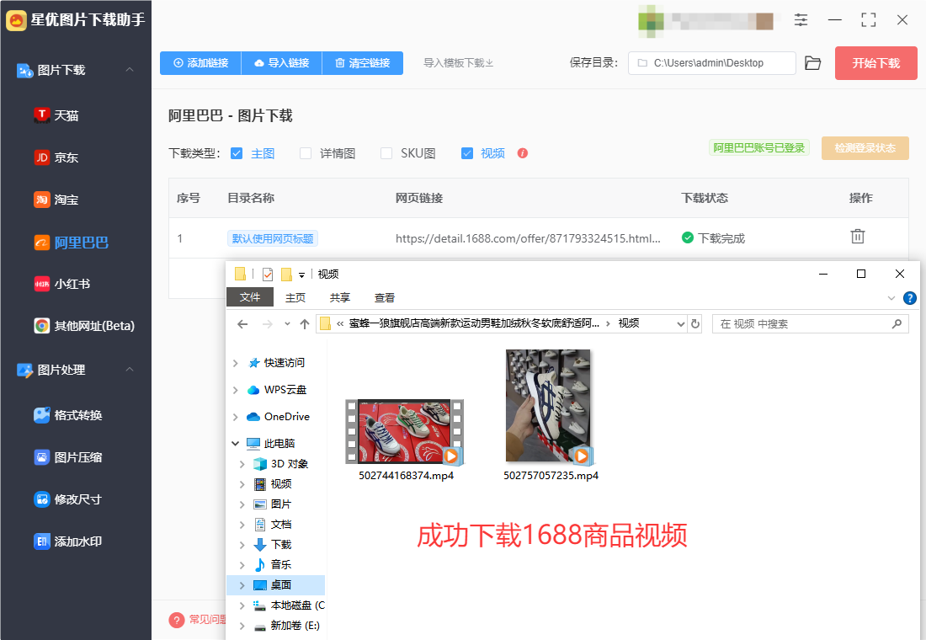Screen dimensions: 926x640
Task: Click the 导入模板下载 link
Action: pos(458,62)
